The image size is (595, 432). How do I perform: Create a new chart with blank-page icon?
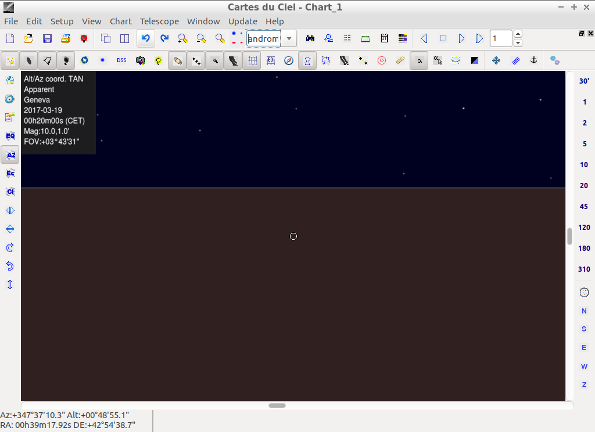click(x=10, y=38)
